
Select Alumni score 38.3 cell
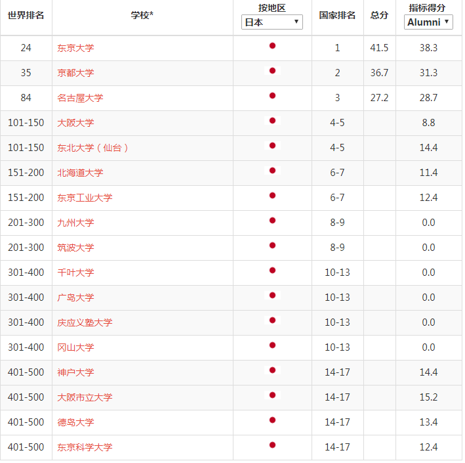428,48
